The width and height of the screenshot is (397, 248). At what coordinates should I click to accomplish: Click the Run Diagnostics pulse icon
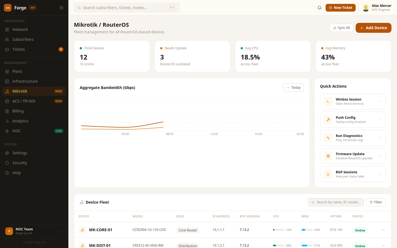tap(328, 138)
